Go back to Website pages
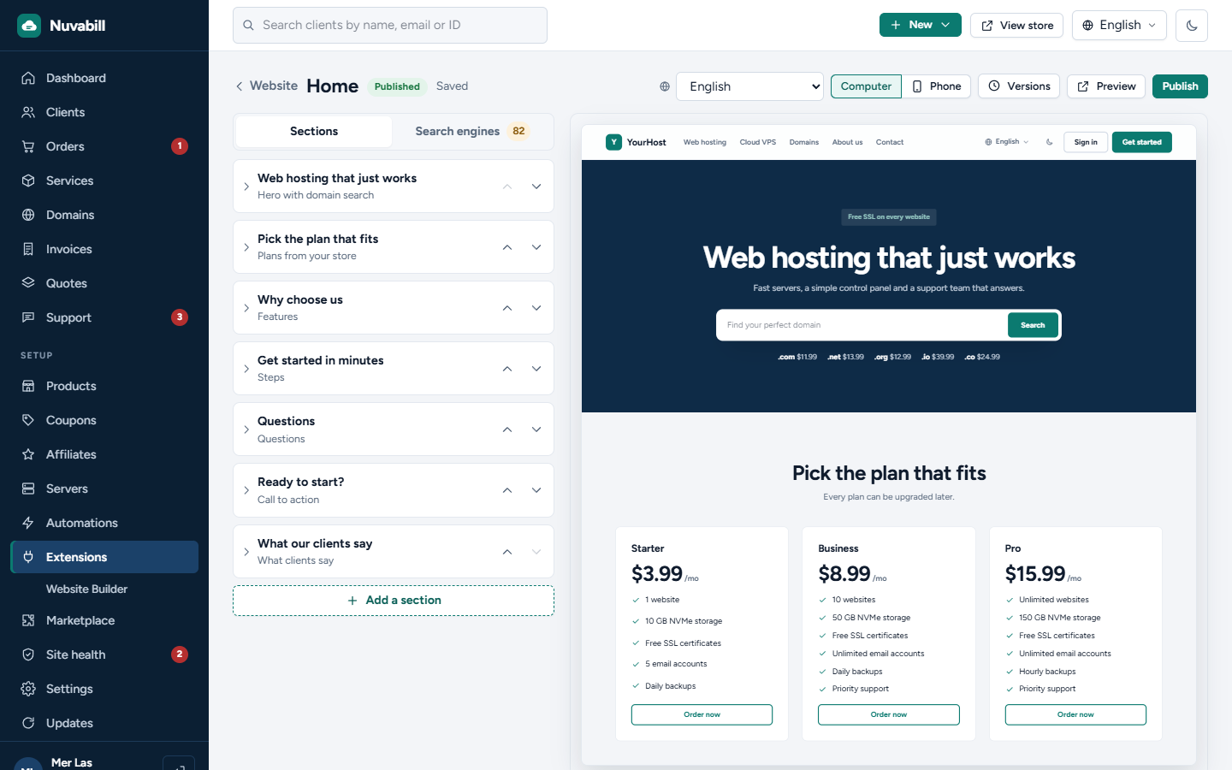 266,86
